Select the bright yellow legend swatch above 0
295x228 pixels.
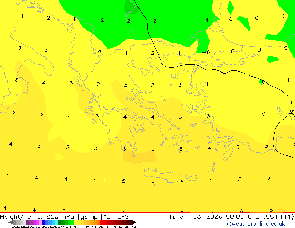tap(76, 222)
